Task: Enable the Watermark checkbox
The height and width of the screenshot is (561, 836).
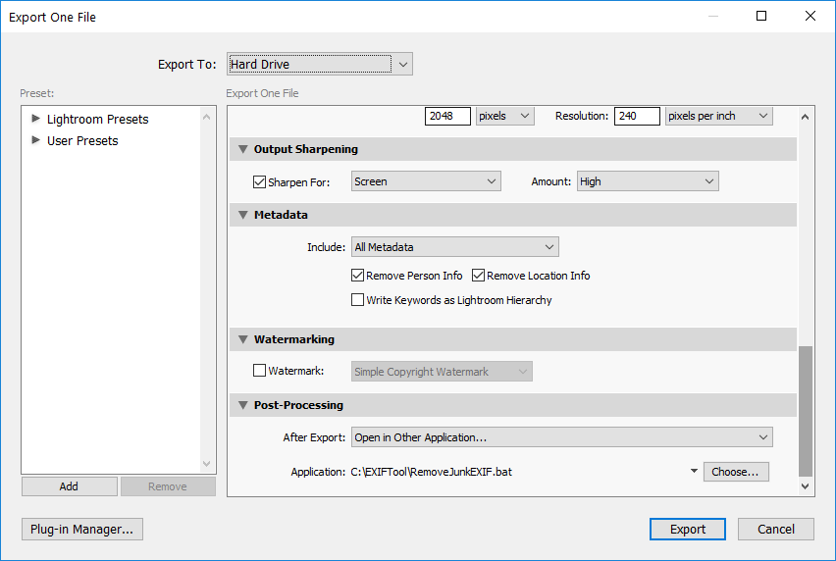Action: click(259, 371)
